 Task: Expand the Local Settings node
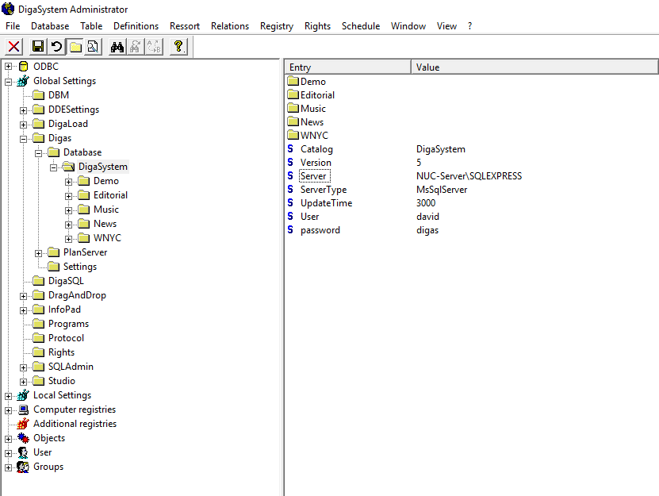[9, 395]
